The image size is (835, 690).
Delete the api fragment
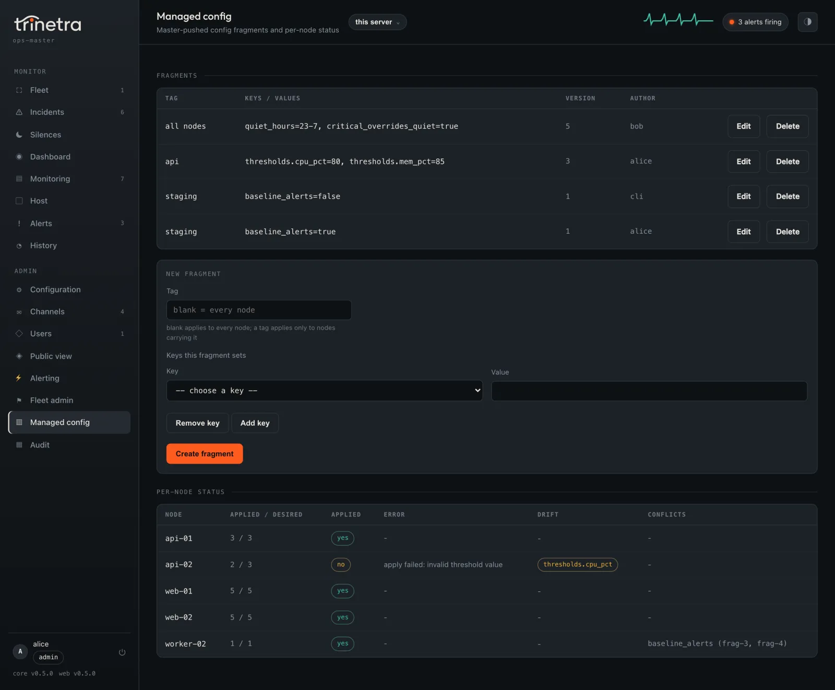point(788,162)
